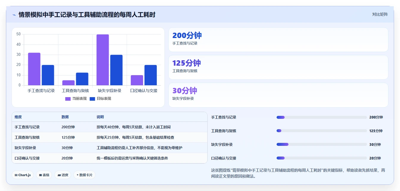Select the 口径确认与交接 table row name
Viewport: 400px width, 191px height.
pyautogui.click(x=27, y=158)
